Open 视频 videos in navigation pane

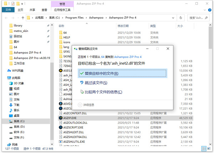click(16, 89)
